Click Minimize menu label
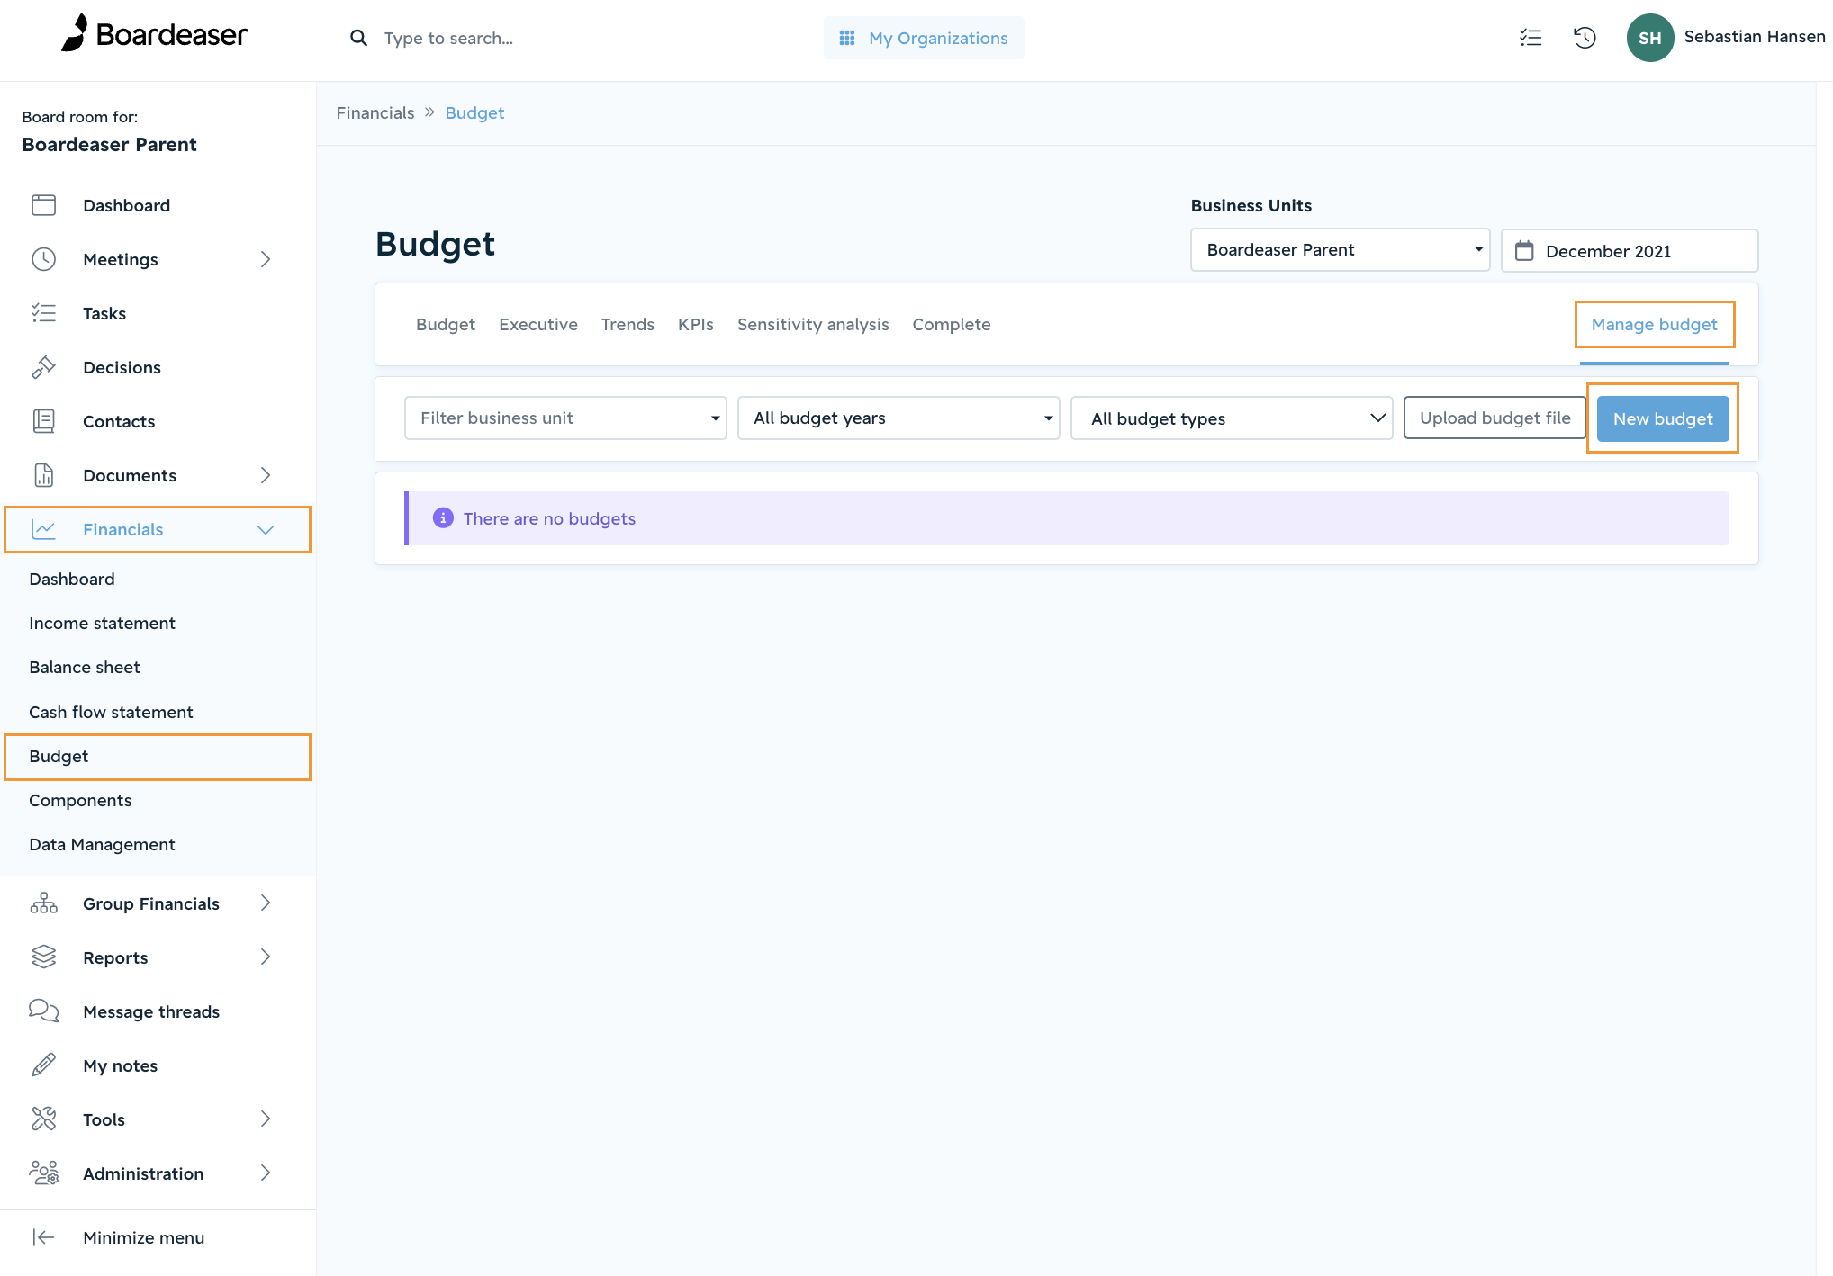 (144, 1237)
